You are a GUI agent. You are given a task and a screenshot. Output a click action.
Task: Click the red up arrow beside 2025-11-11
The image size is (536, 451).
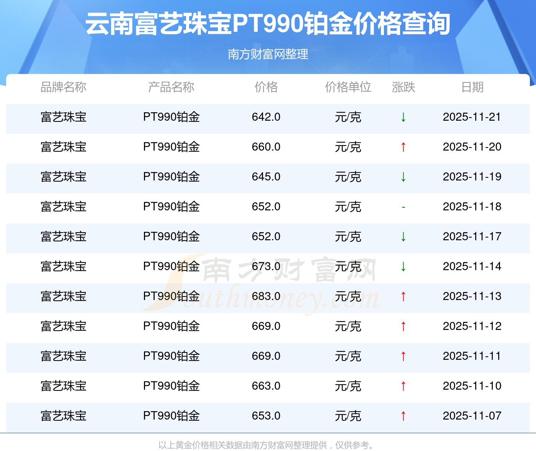coord(403,356)
